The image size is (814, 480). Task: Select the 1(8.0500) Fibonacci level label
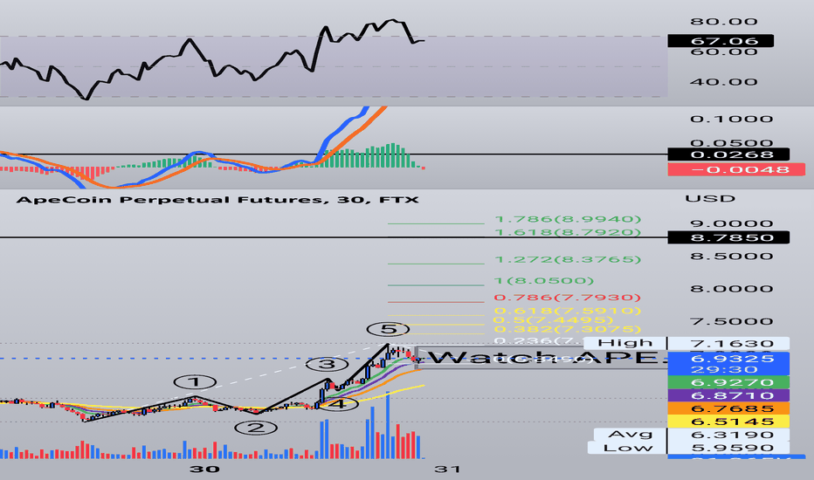[544, 281]
